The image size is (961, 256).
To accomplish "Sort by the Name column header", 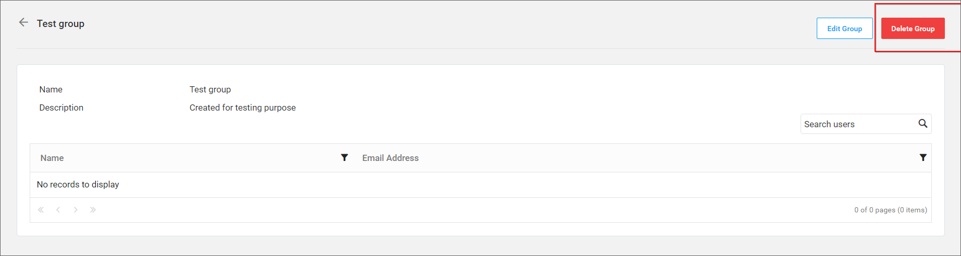I will pyautogui.click(x=52, y=158).
